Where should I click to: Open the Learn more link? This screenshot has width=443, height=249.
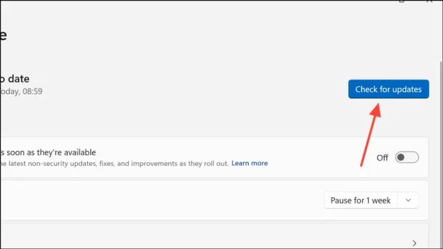click(x=249, y=163)
